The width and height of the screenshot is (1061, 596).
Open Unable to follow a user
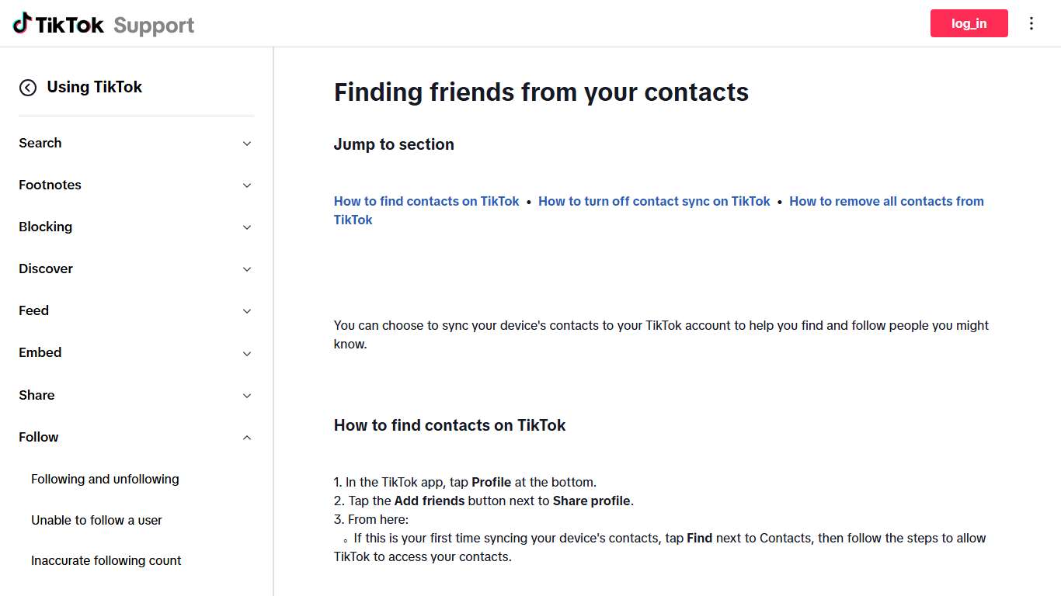(96, 520)
